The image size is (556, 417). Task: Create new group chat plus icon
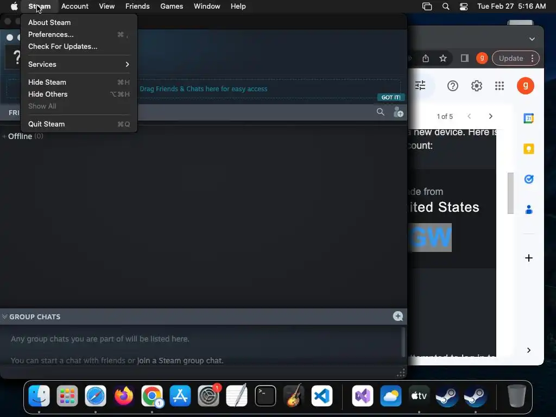[x=398, y=317]
